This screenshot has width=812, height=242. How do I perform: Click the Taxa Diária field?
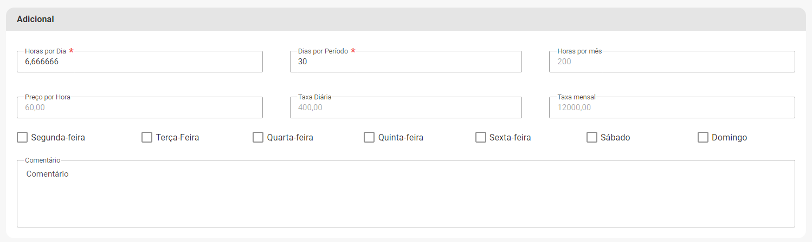coord(405,107)
